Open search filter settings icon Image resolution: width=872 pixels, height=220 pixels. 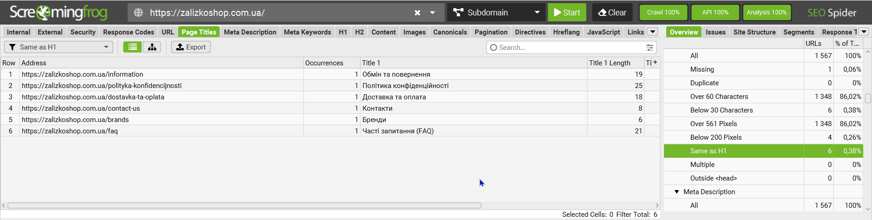650,48
